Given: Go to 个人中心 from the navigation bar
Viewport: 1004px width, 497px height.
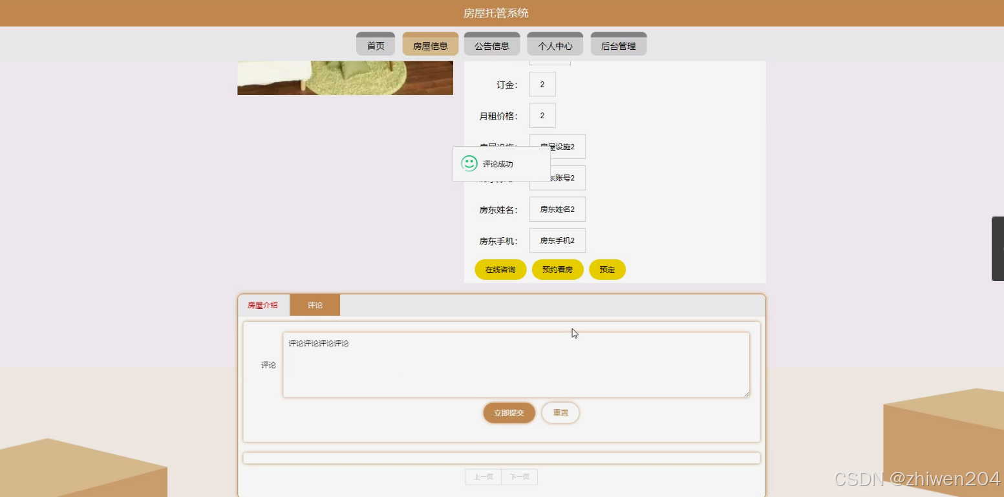Looking at the screenshot, I should [x=554, y=45].
